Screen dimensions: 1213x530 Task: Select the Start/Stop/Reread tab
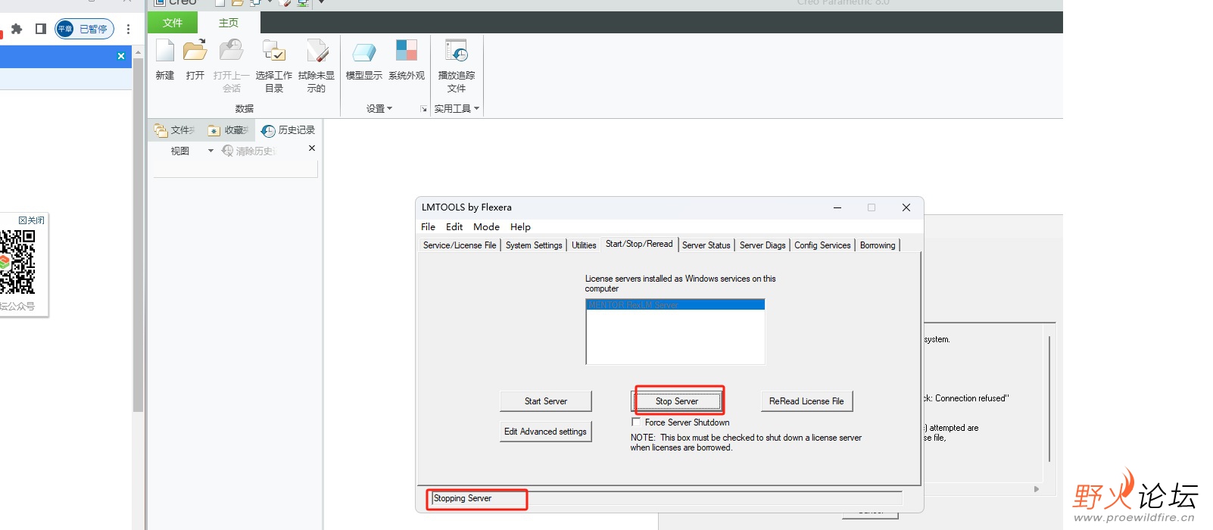point(639,244)
